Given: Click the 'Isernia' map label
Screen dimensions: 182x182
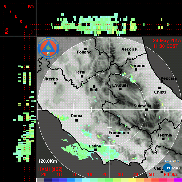Looking at the screenshot, I should pyautogui.click(x=165, y=135).
